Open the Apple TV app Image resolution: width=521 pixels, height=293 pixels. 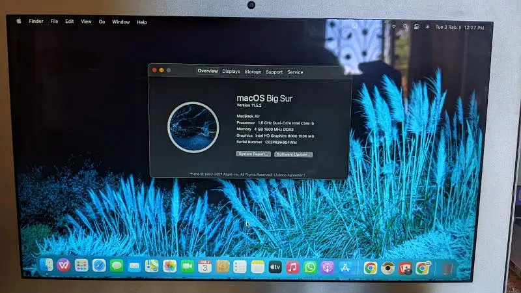275,267
